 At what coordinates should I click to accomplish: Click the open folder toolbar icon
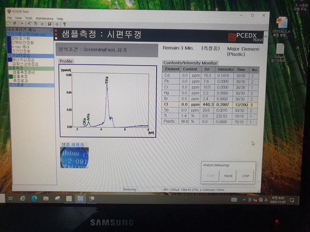[9, 24]
